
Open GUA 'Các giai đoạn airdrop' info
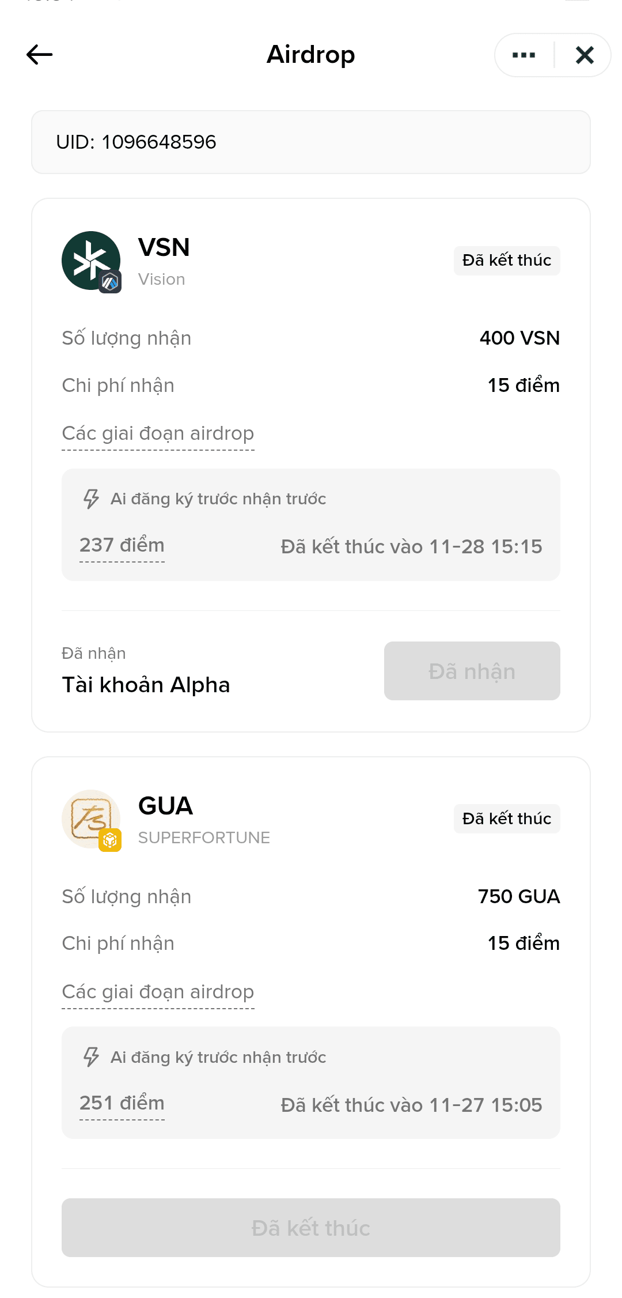click(x=158, y=992)
